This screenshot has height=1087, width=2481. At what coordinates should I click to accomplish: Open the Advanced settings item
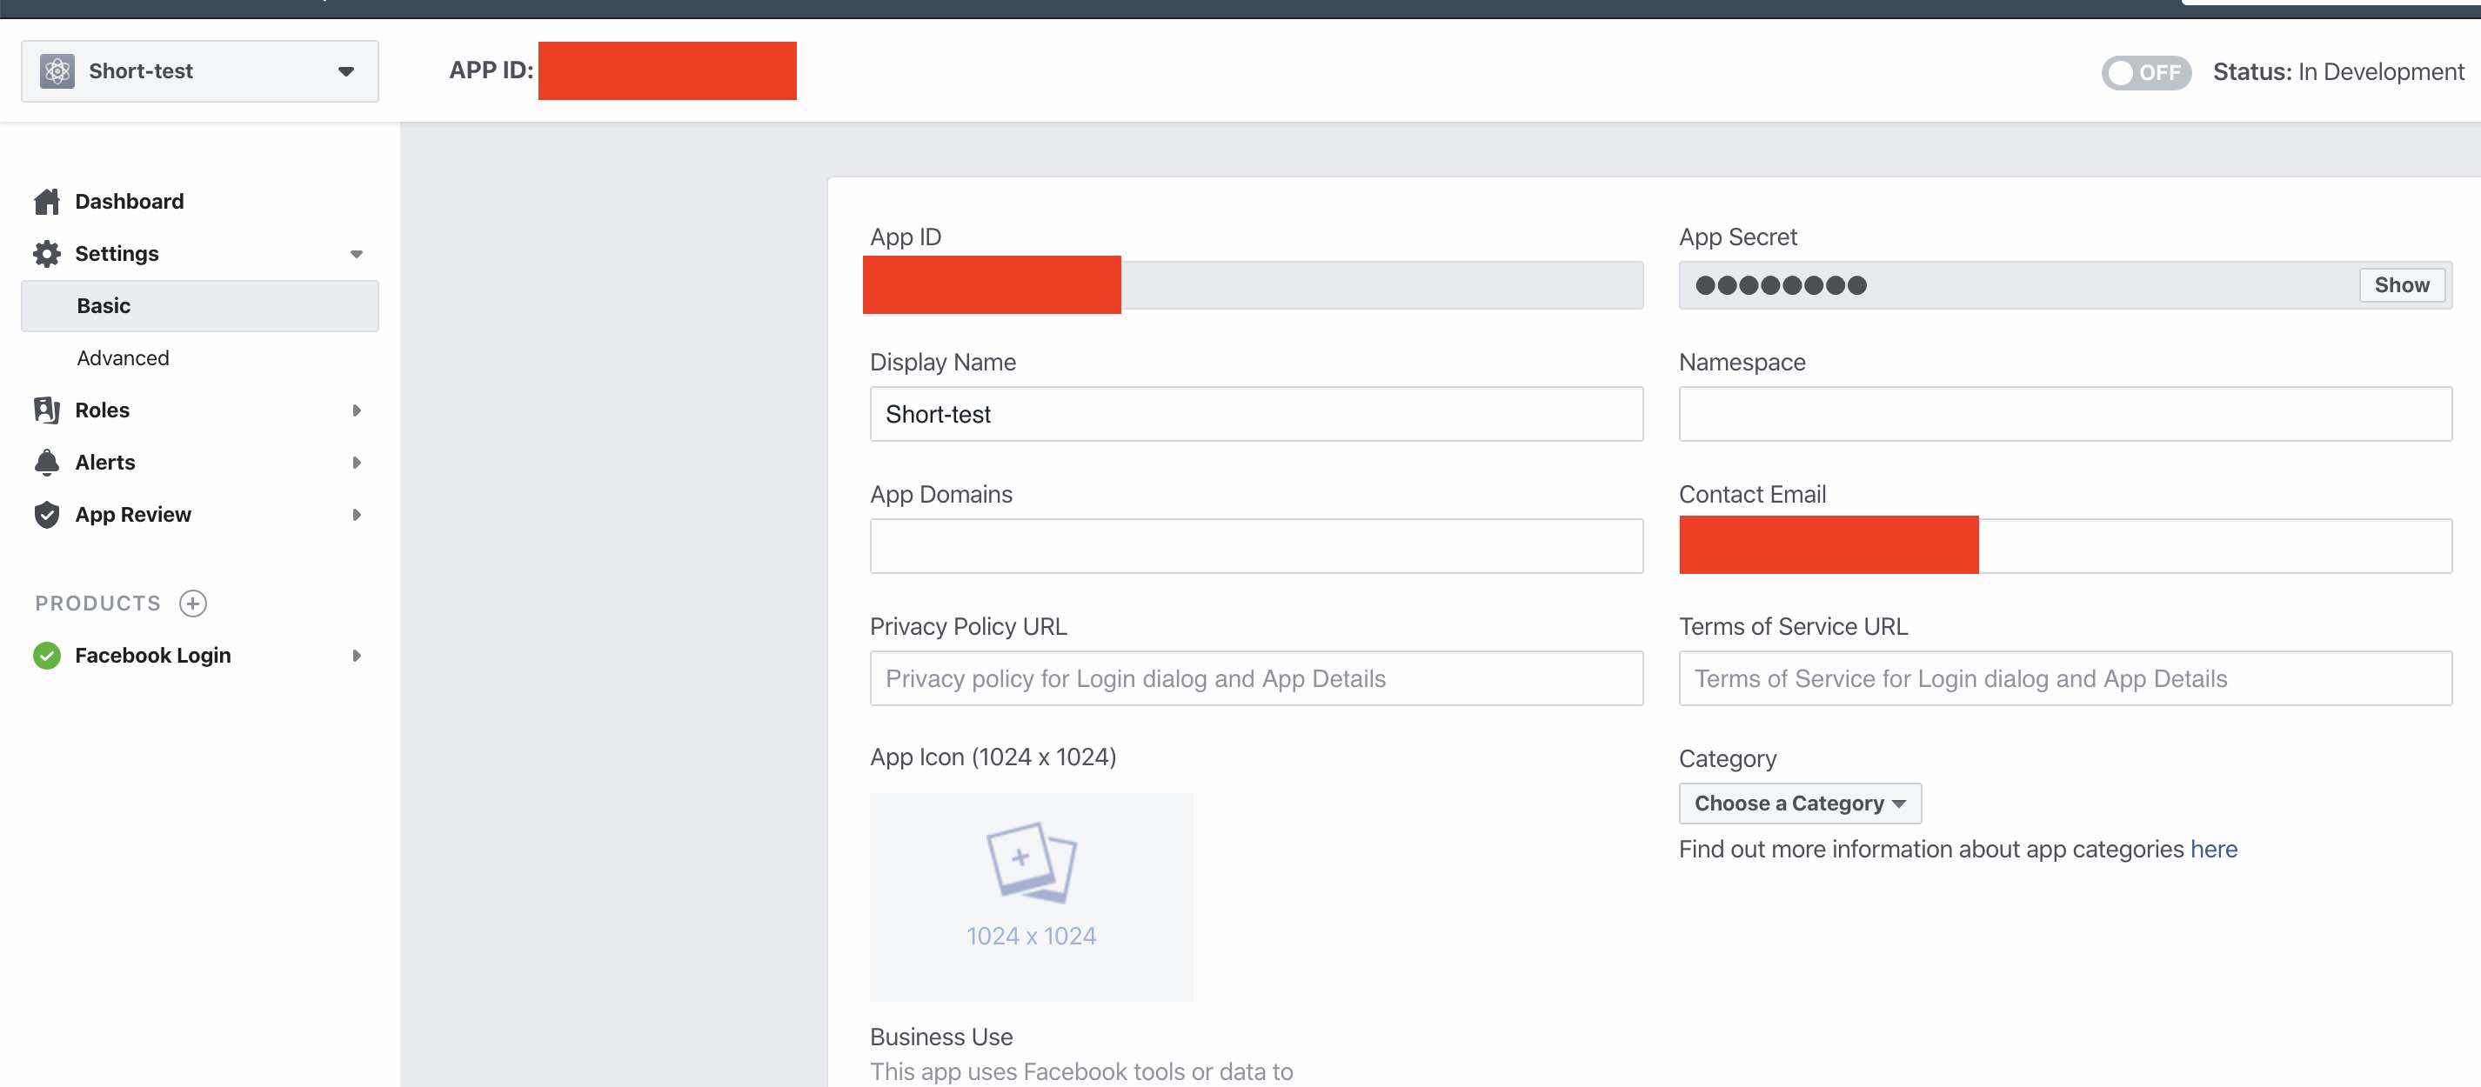(124, 358)
